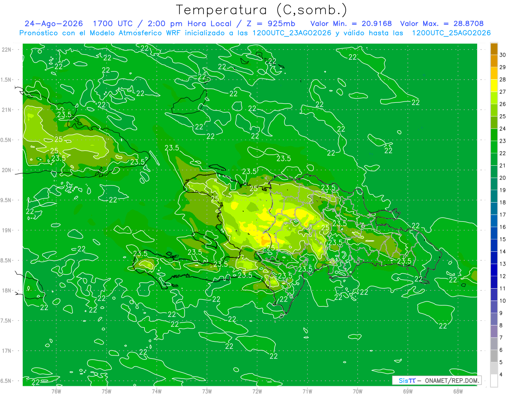
Task: Click the "17N" latitude axis label
Action: click(x=7, y=351)
